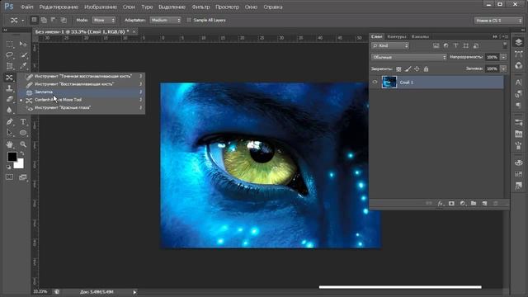Viewport: 528px width, 297px height.
Task: Filter layers by shape type
Action: (x=465, y=46)
